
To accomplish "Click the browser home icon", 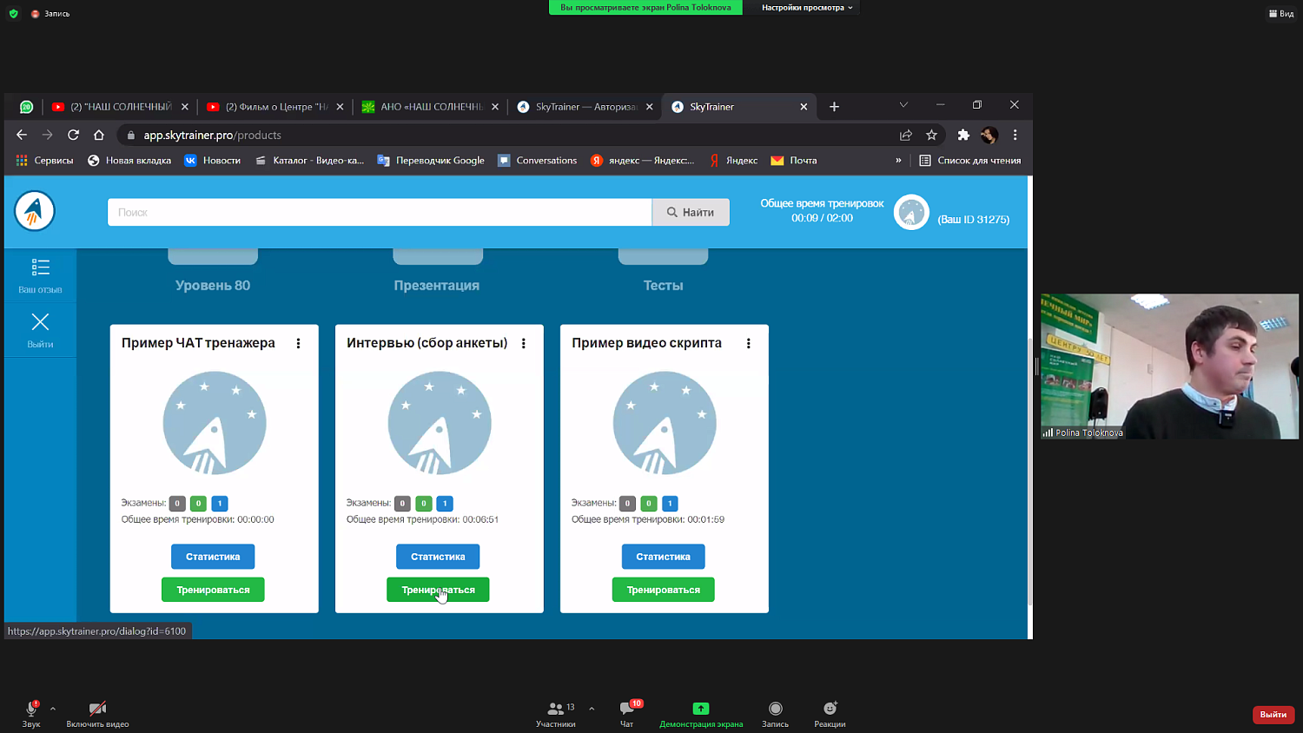I will (x=99, y=135).
